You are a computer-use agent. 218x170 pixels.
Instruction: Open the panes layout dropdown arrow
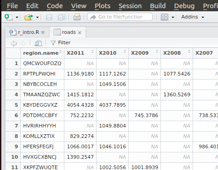pyautogui.click(x=173, y=17)
